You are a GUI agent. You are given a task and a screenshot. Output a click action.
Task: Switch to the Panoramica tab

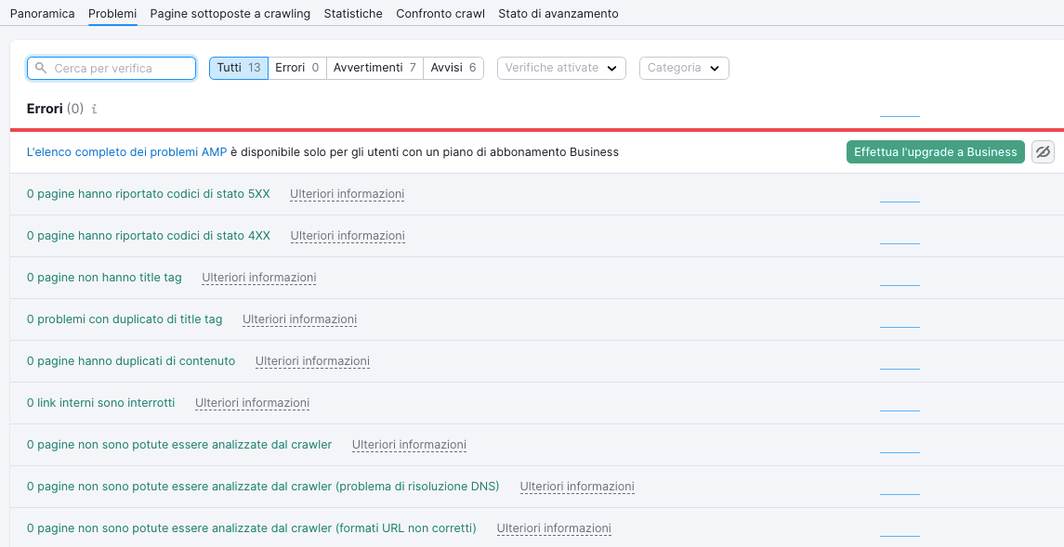coord(42,14)
